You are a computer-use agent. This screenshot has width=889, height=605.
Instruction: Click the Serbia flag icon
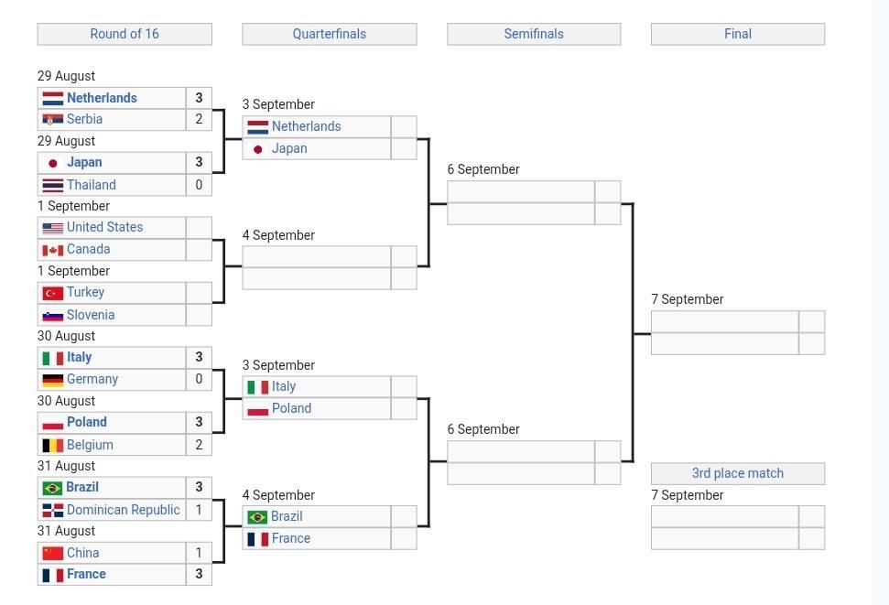tap(53, 120)
